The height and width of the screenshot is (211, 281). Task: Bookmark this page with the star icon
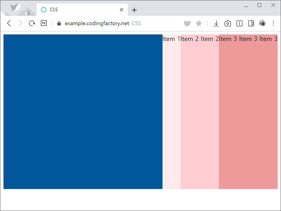click(x=199, y=23)
